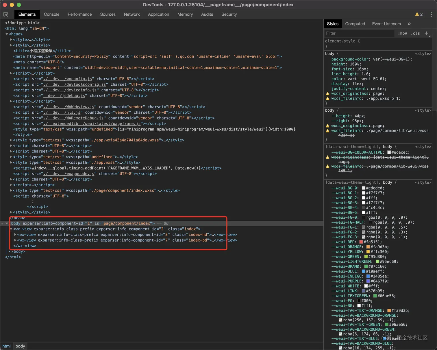Open the hls.js script link
The image size is (437, 350).
pyautogui.click(x=62, y=112)
